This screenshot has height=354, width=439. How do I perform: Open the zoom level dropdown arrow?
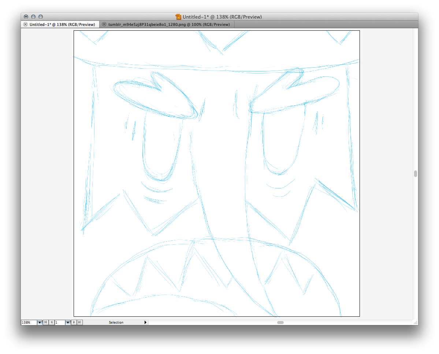(x=40, y=323)
